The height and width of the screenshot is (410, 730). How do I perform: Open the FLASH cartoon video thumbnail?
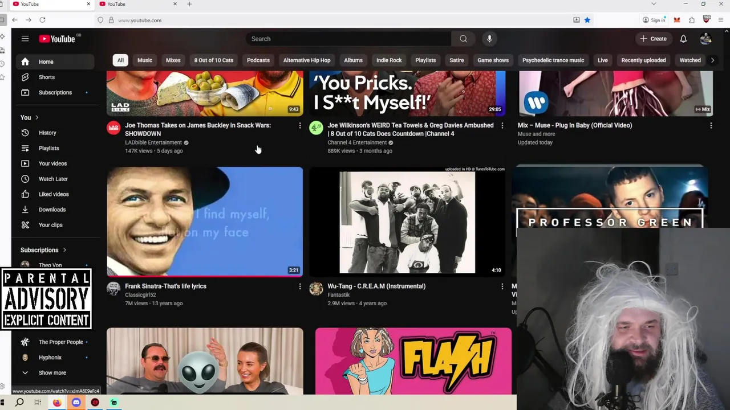[x=413, y=360]
